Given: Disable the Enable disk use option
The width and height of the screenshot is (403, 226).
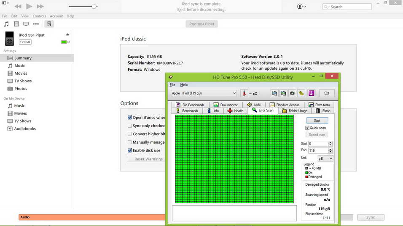Looking at the screenshot, I should (x=130, y=150).
